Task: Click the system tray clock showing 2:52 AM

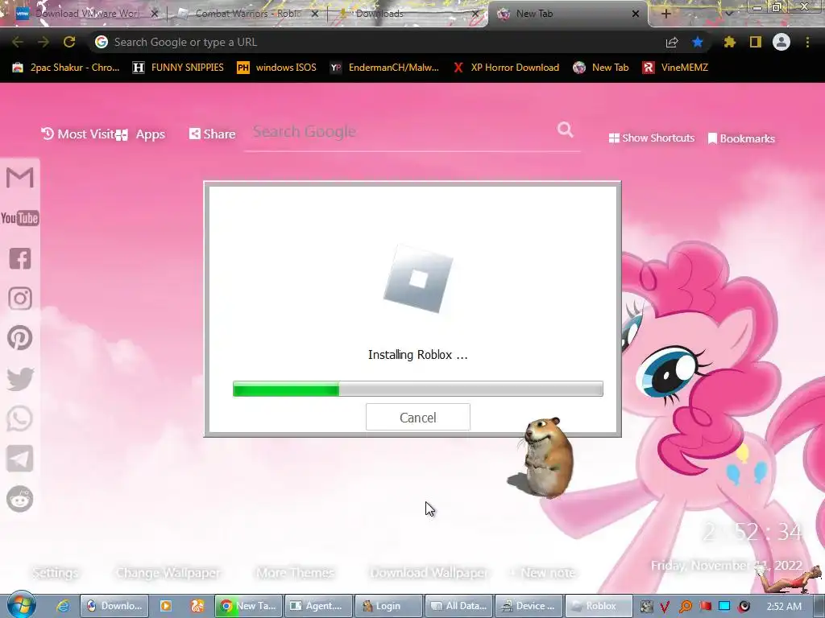Action: coord(784,607)
